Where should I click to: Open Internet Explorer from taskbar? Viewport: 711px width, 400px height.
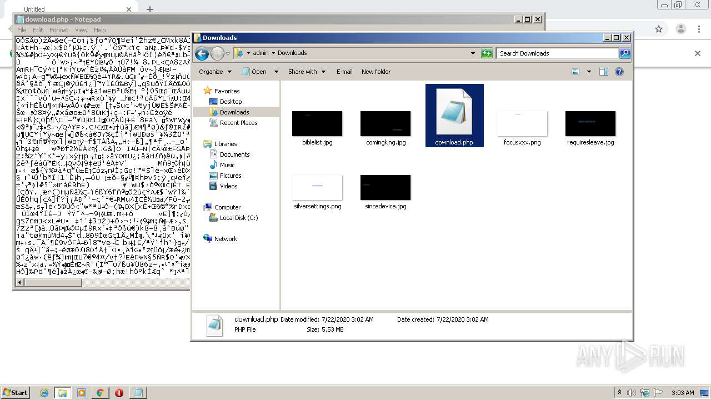[x=44, y=393]
